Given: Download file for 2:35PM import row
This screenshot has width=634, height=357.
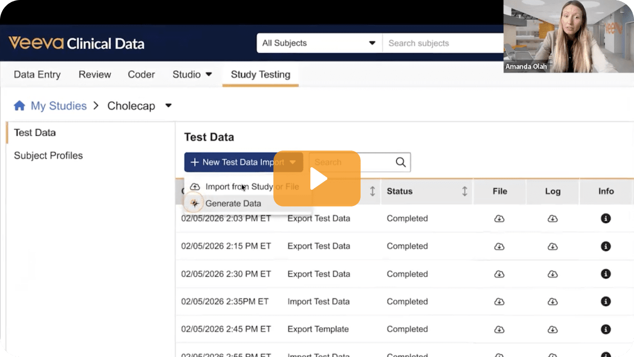Looking at the screenshot, I should click(x=499, y=302).
